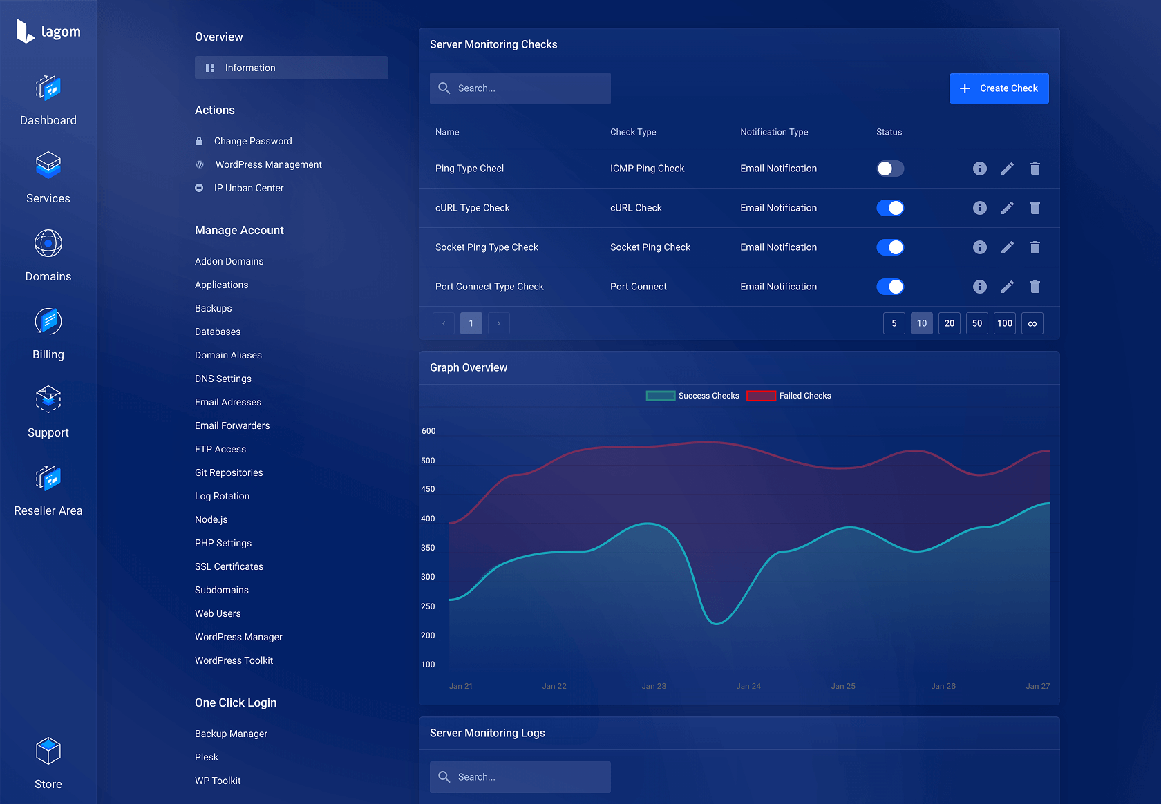
Task: Open WP Toolkit one-click login
Action: click(218, 781)
